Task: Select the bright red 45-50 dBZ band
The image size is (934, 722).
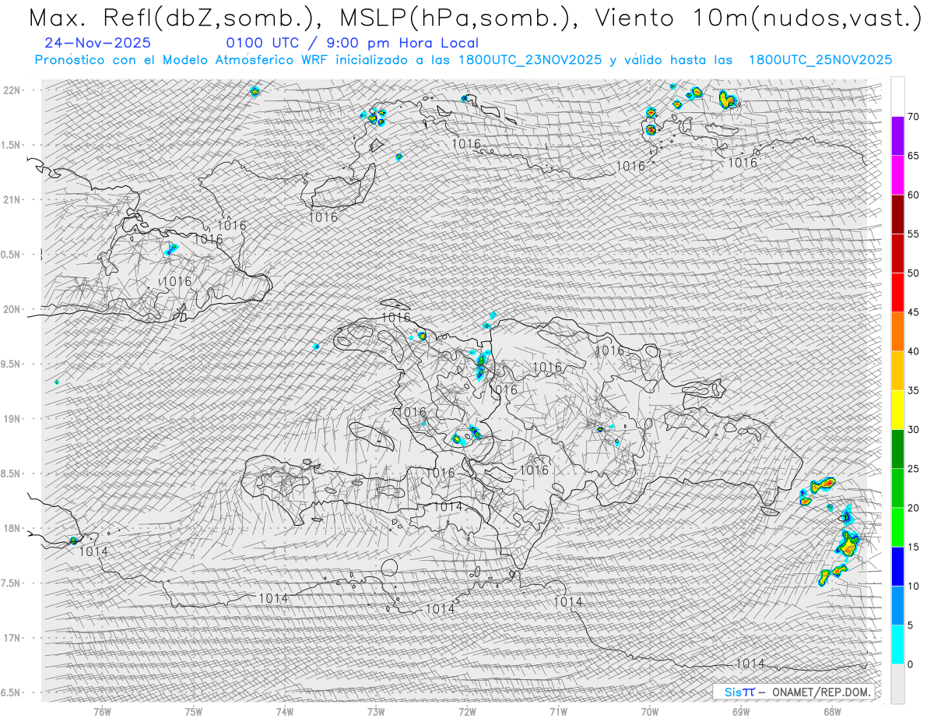Action: [897, 293]
